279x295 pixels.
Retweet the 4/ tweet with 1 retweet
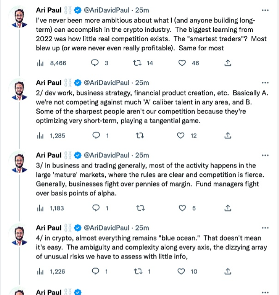(x=138, y=271)
